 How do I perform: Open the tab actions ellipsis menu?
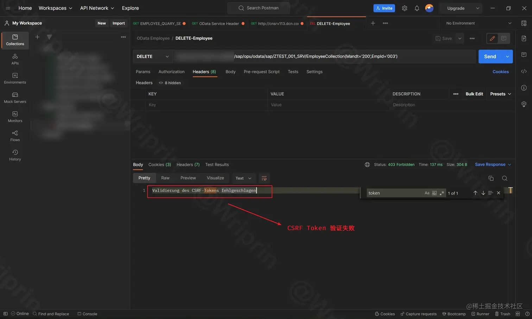click(x=385, y=23)
